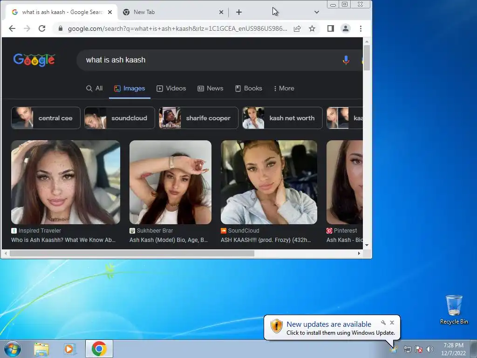Open the SoundCloud image thumbnail

tap(269, 182)
